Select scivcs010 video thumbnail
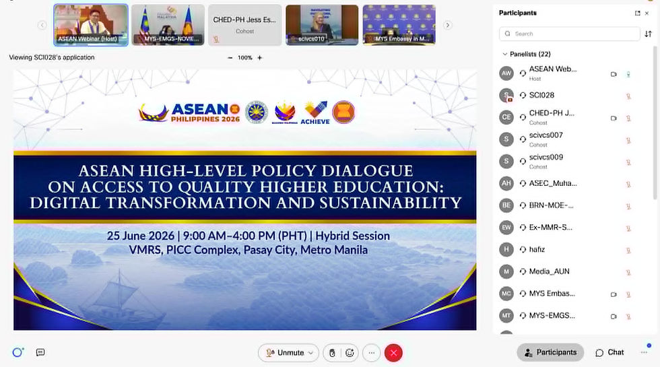 coord(322,25)
